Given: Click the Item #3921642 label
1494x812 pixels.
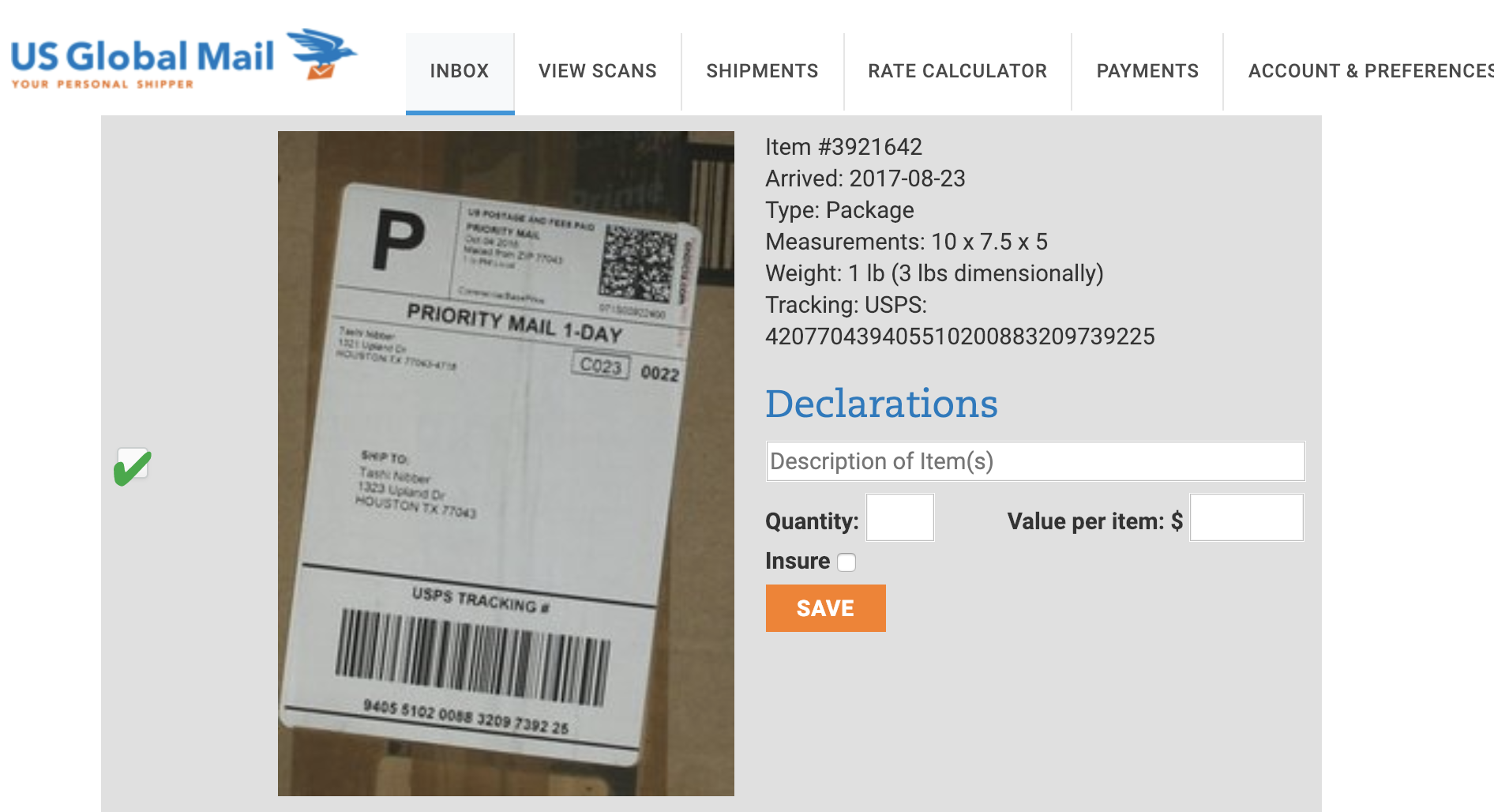Looking at the screenshot, I should tap(843, 147).
